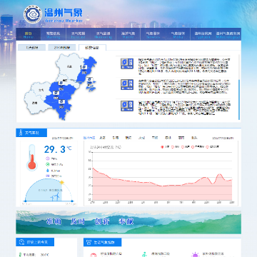Click the typhoon warning marker on Yueqing region
This screenshot has width=257, height=257.
pyautogui.click(x=84, y=67)
